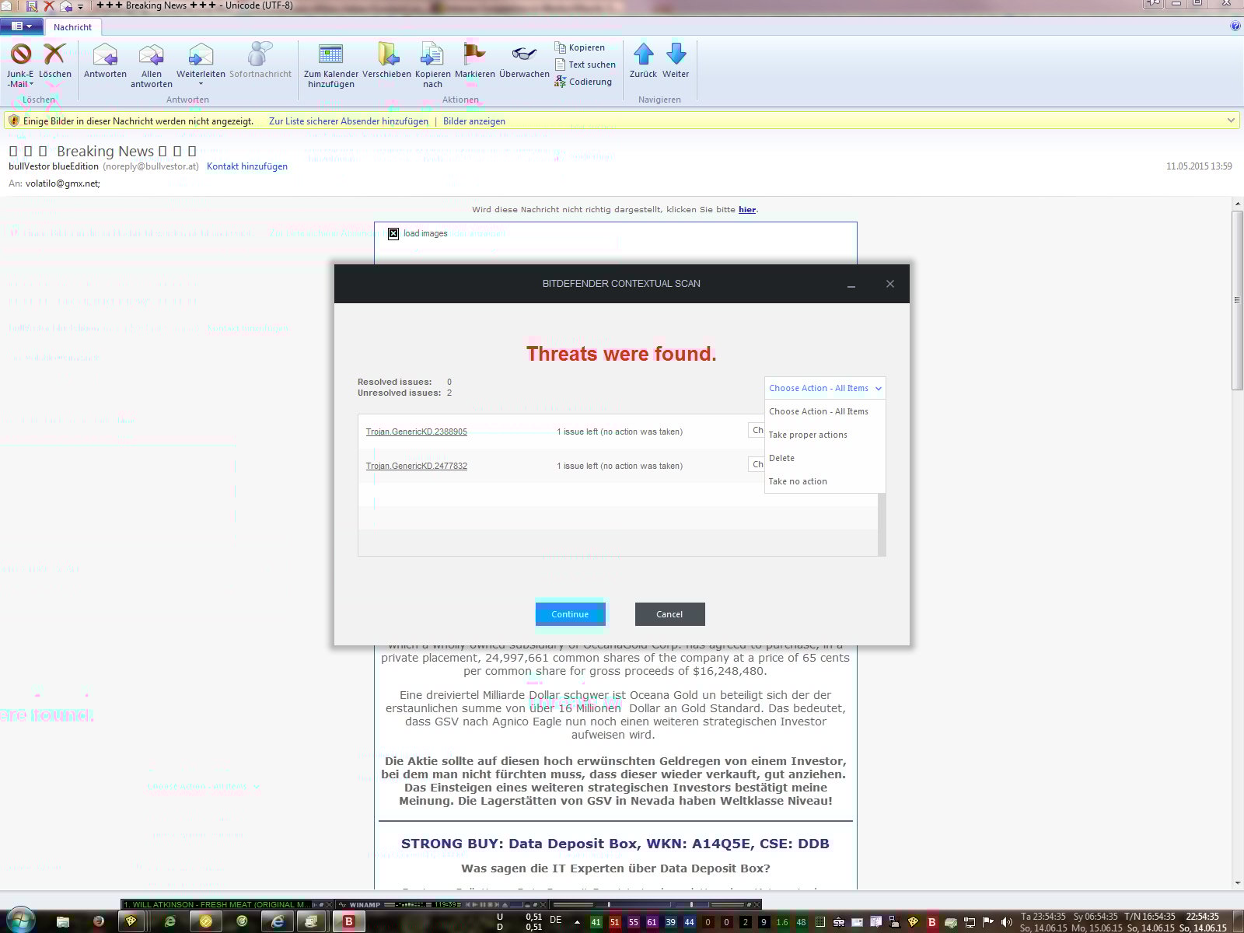Click the Cancel button

pos(669,614)
